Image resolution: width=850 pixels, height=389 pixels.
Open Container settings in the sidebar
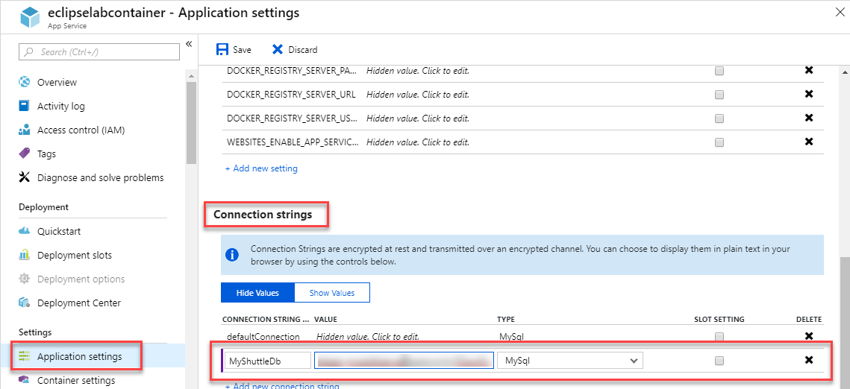(76, 380)
